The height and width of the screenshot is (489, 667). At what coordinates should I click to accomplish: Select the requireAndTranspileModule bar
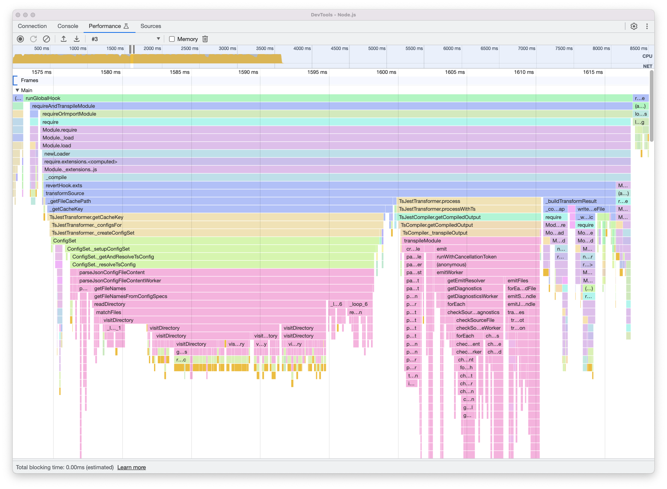click(330, 106)
